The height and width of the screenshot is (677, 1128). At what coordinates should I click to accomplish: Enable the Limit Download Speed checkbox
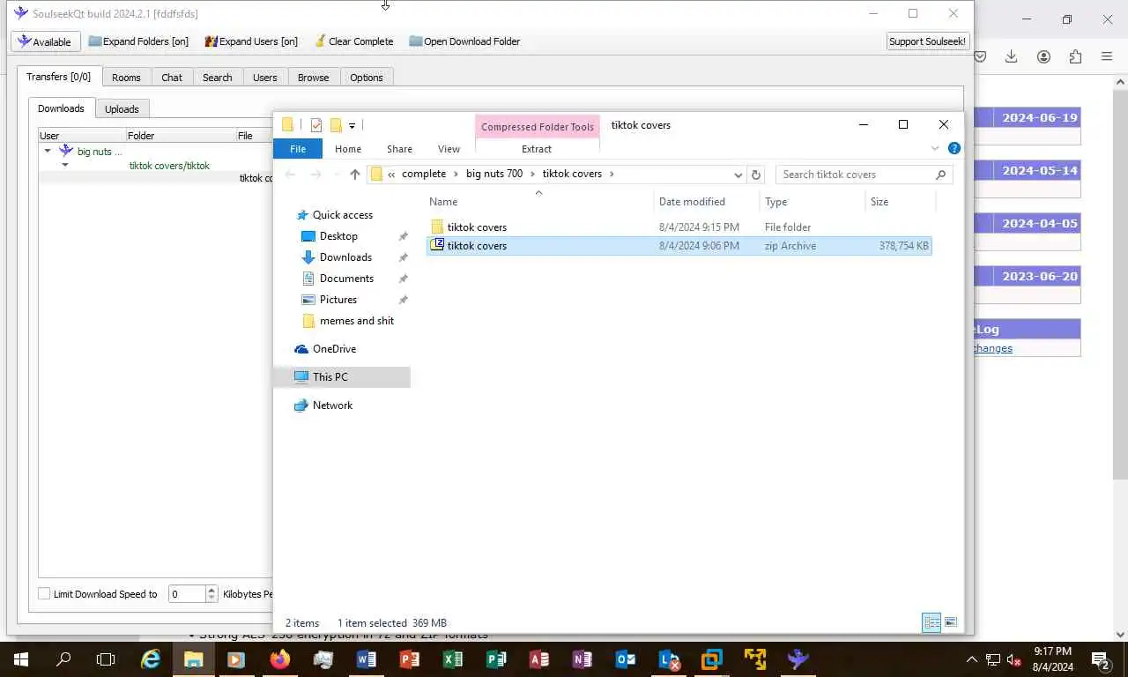coord(44,594)
